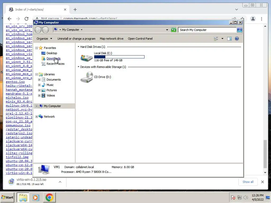Click the Show desktop button on taskbar
The height and width of the screenshot is (203, 271).
point(268,197)
